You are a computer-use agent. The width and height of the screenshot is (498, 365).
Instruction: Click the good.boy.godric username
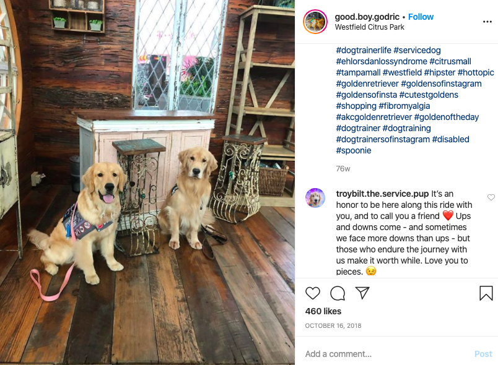(x=367, y=17)
